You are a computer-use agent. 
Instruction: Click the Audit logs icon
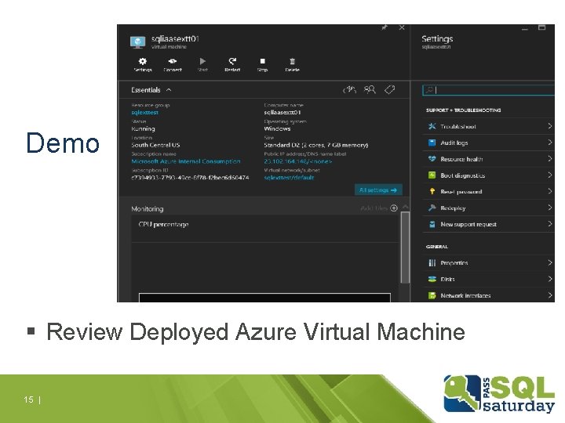click(x=432, y=143)
